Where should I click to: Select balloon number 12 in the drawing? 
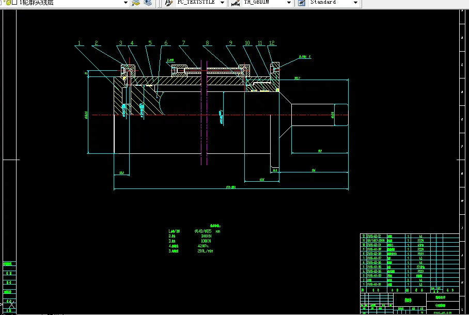[272, 43]
